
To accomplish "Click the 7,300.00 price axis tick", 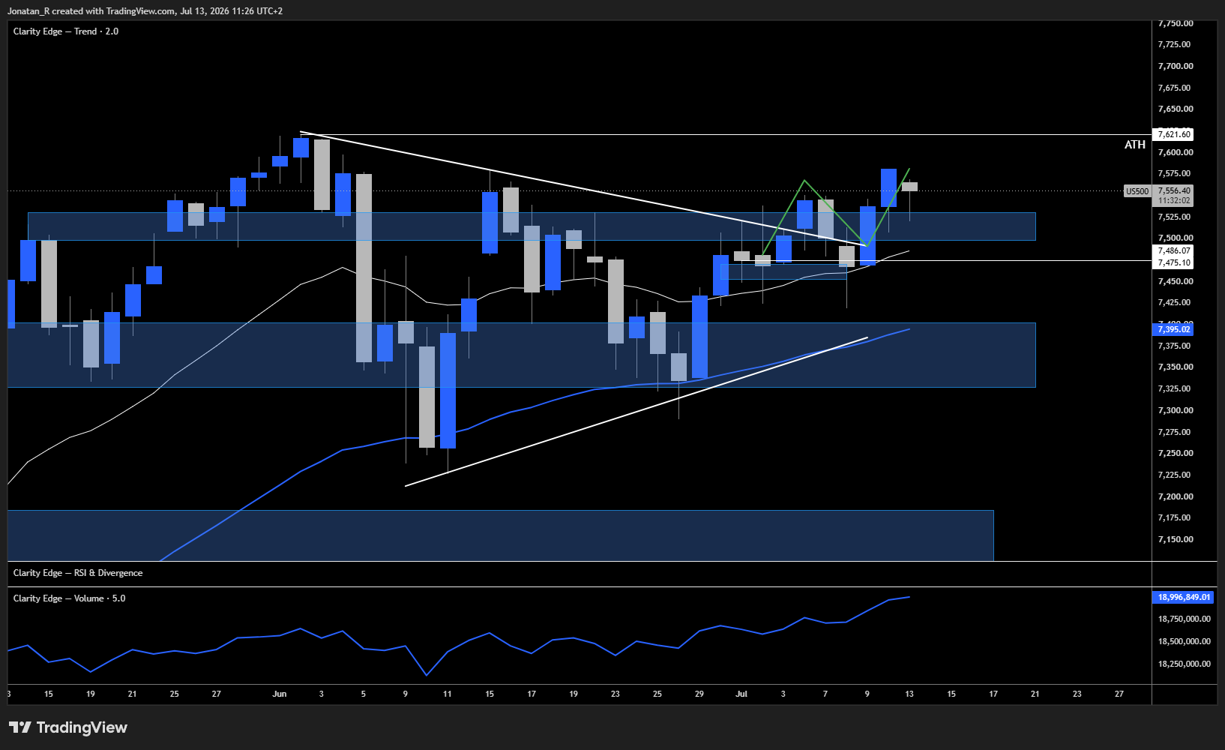I will tap(1176, 410).
